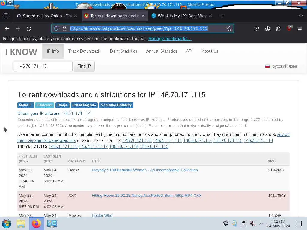
Task: Open similar IP 146.70.171.110
Action: pos(137,140)
